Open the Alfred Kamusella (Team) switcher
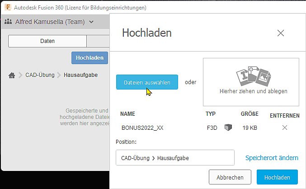 pos(50,22)
